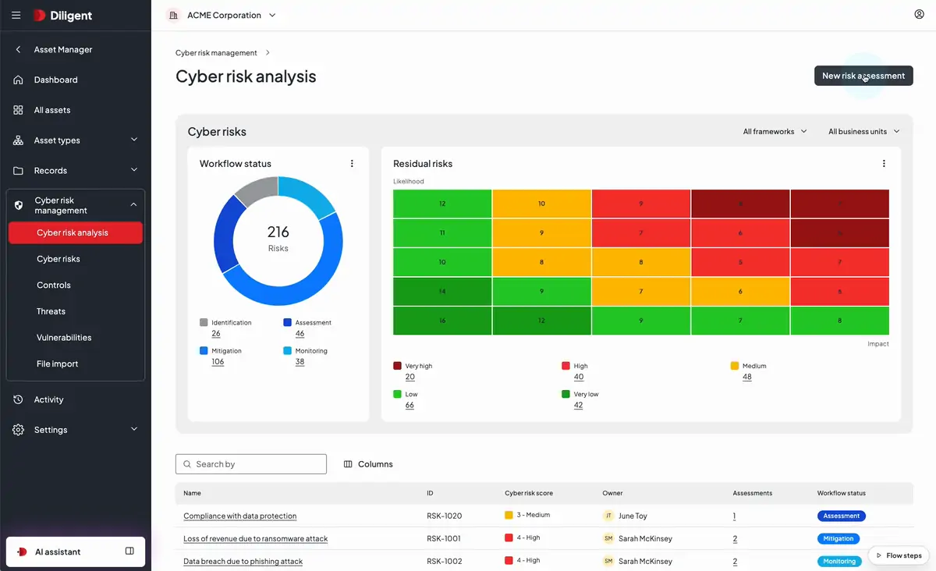The image size is (936, 571).
Task: Select Threats in the sidebar
Action: (x=51, y=311)
